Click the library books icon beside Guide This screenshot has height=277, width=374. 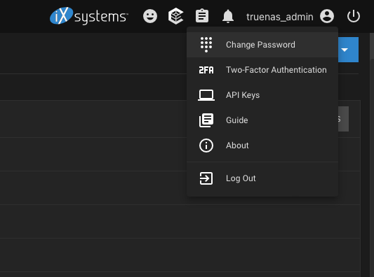click(x=206, y=120)
